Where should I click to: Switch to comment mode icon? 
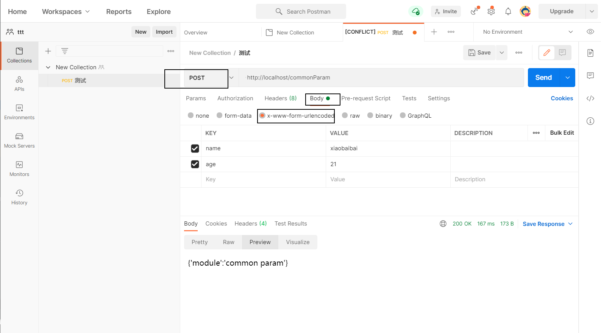[x=562, y=53]
